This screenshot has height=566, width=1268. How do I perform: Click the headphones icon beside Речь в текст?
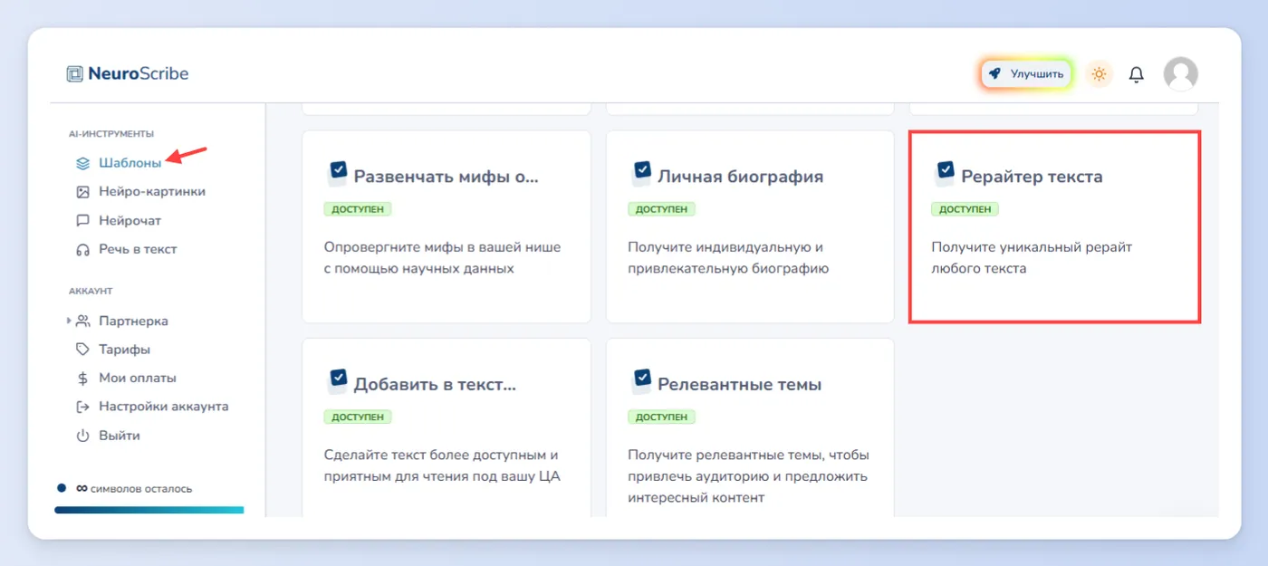(82, 250)
